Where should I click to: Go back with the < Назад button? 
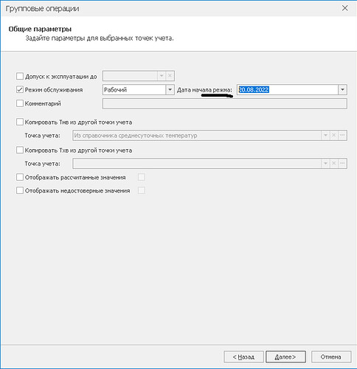pyautogui.click(x=243, y=356)
